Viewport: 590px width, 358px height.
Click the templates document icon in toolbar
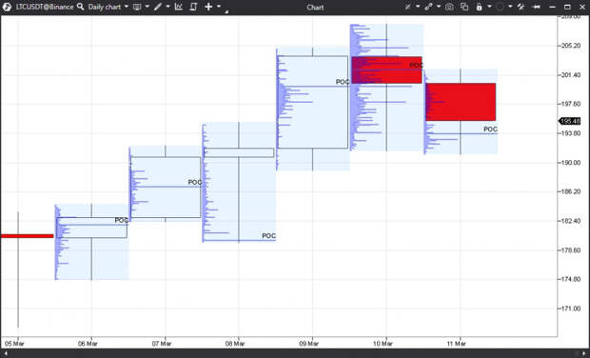pyautogui.click(x=193, y=7)
